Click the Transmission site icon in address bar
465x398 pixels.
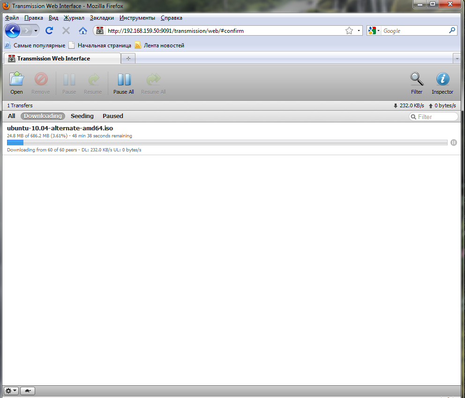[x=100, y=30]
